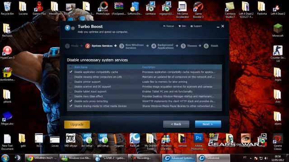This screenshot has width=289, height=162.
Task: Open Game Booster 3 icon
Action: point(198,10)
